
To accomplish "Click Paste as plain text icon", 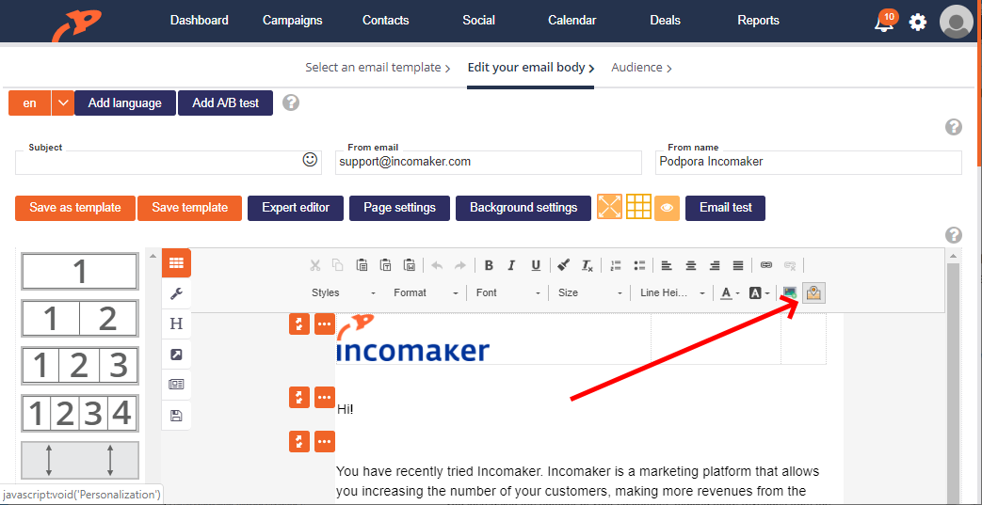I will tap(385, 265).
